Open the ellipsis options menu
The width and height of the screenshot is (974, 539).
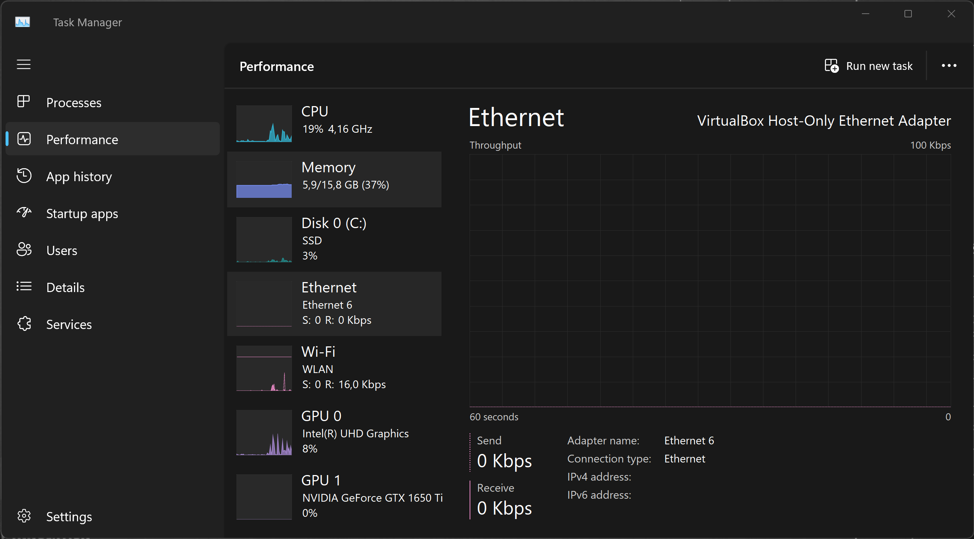tap(949, 66)
